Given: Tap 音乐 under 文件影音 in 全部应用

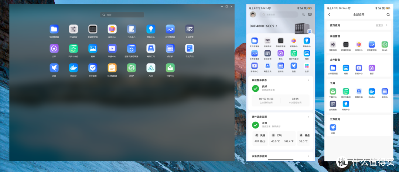Looking at the screenshot, I should click(372, 68).
